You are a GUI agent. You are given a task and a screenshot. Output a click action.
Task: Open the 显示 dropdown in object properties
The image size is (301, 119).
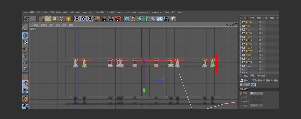256,93
